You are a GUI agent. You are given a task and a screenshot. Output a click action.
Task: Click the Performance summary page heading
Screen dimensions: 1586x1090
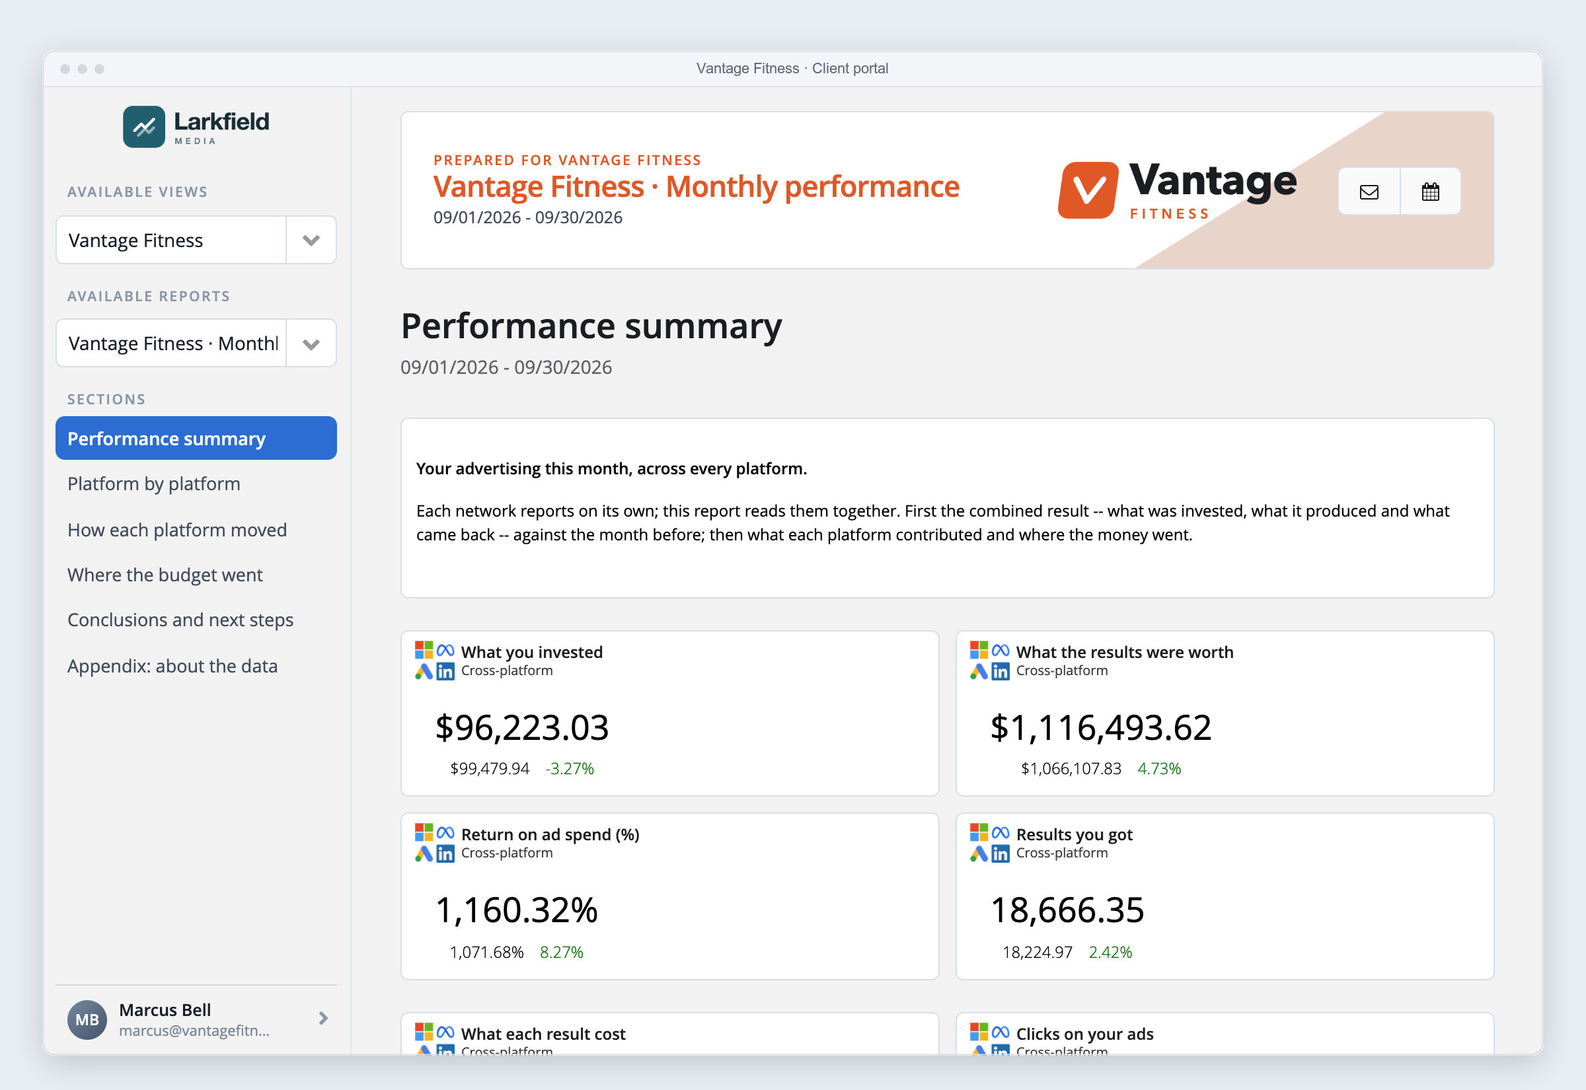click(591, 326)
